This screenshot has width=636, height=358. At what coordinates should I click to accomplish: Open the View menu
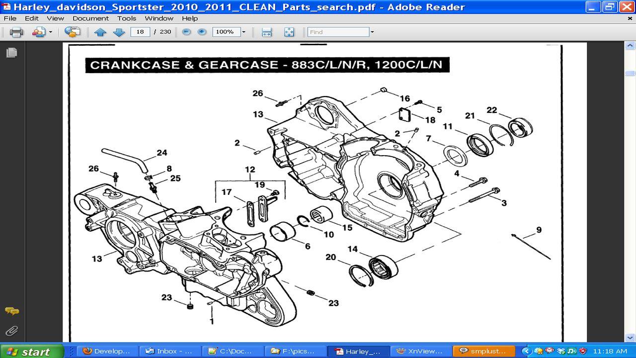(55, 18)
